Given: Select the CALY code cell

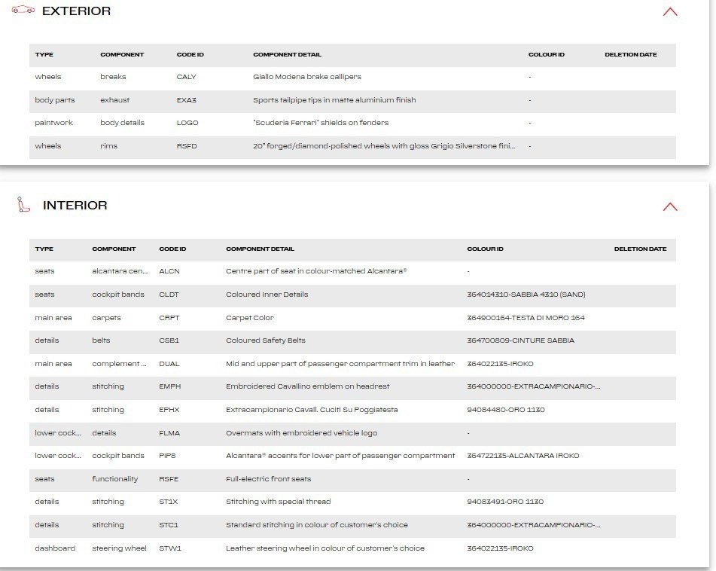Looking at the screenshot, I should coord(186,77).
